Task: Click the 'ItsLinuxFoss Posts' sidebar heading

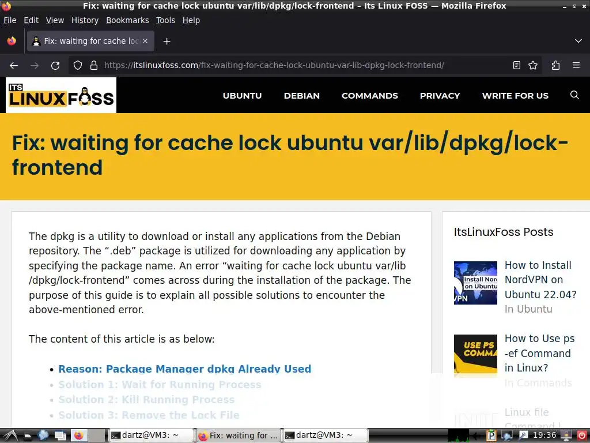Action: pyautogui.click(x=504, y=232)
